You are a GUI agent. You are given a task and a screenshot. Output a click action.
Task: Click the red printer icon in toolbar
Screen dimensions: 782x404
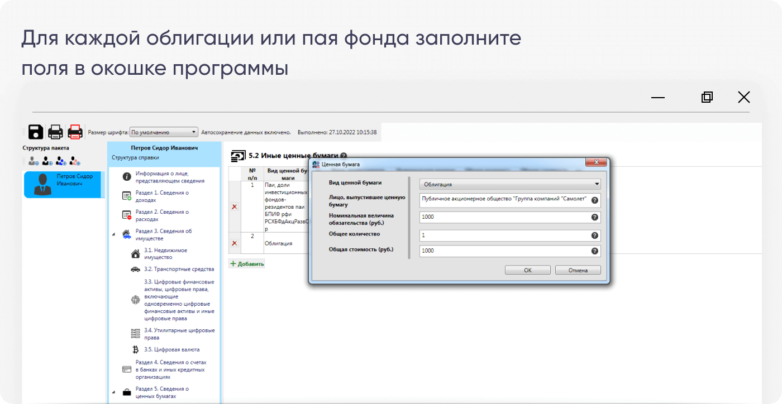(x=75, y=132)
